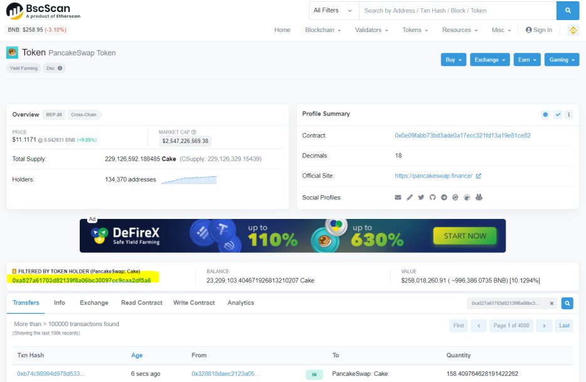Go to next page arrow
The height and width of the screenshot is (382, 586).
(544, 326)
